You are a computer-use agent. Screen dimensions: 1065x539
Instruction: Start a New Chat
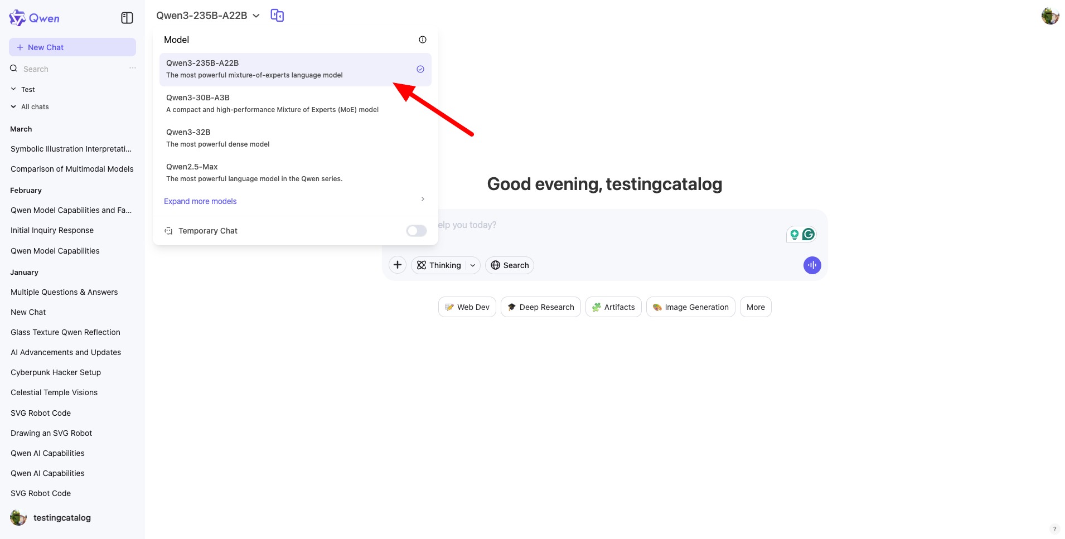point(72,47)
